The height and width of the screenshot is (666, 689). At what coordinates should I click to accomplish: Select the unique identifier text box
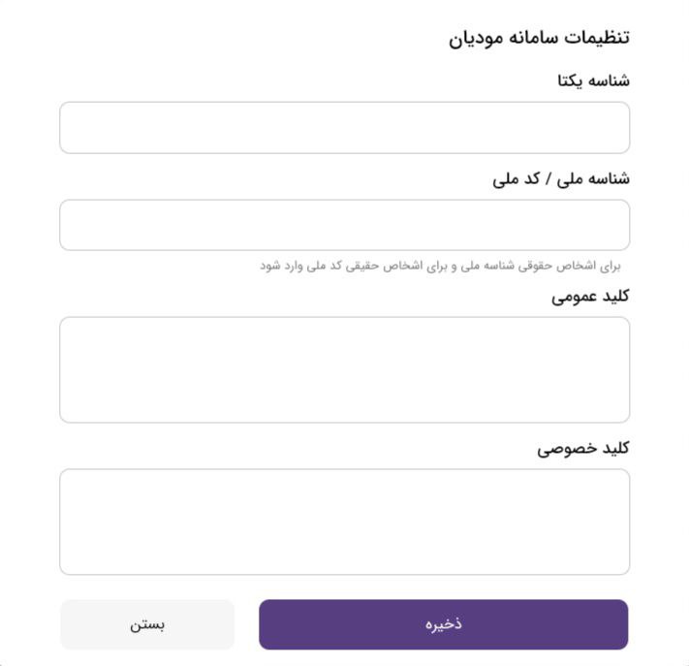pos(345,128)
